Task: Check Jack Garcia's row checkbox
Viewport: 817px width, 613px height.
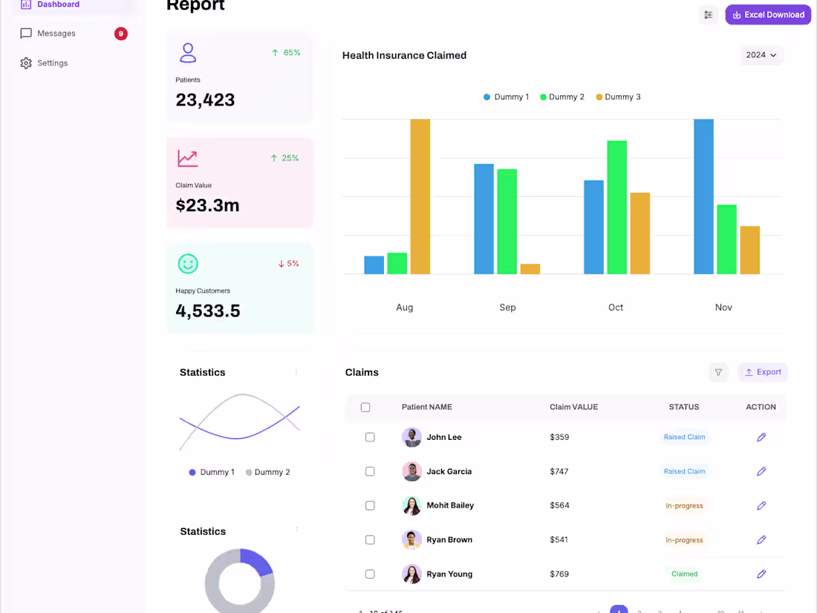Action: coord(370,471)
